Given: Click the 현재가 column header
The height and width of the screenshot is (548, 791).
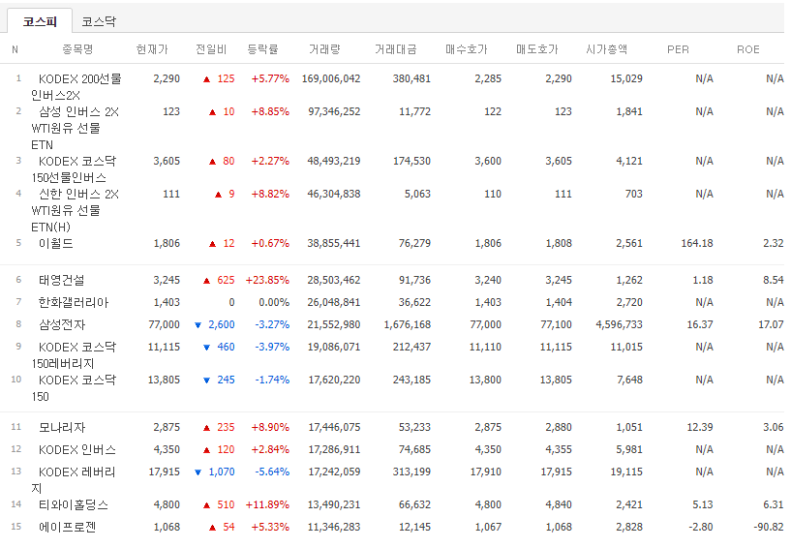Looking at the screenshot, I should tap(152, 49).
